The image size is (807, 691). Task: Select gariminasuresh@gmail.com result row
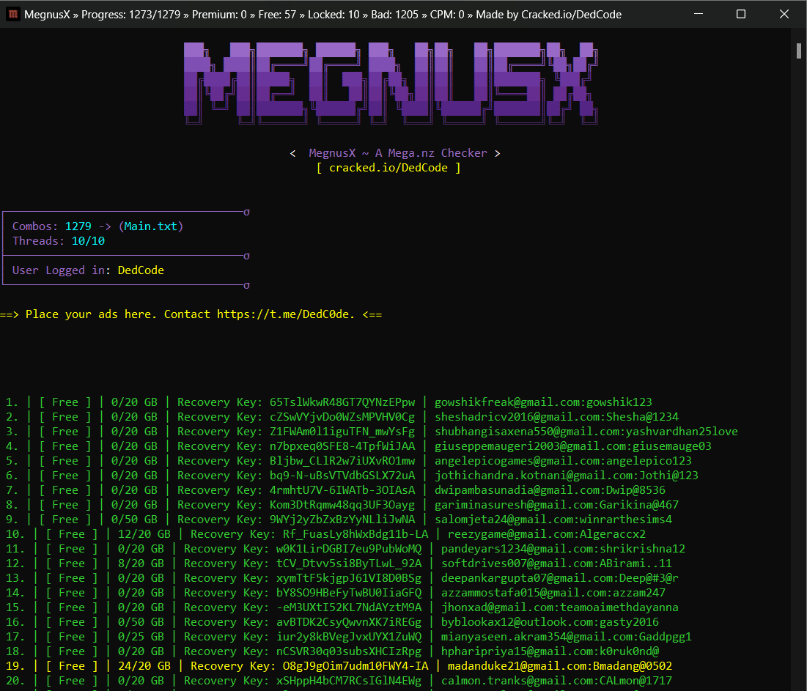pos(342,505)
